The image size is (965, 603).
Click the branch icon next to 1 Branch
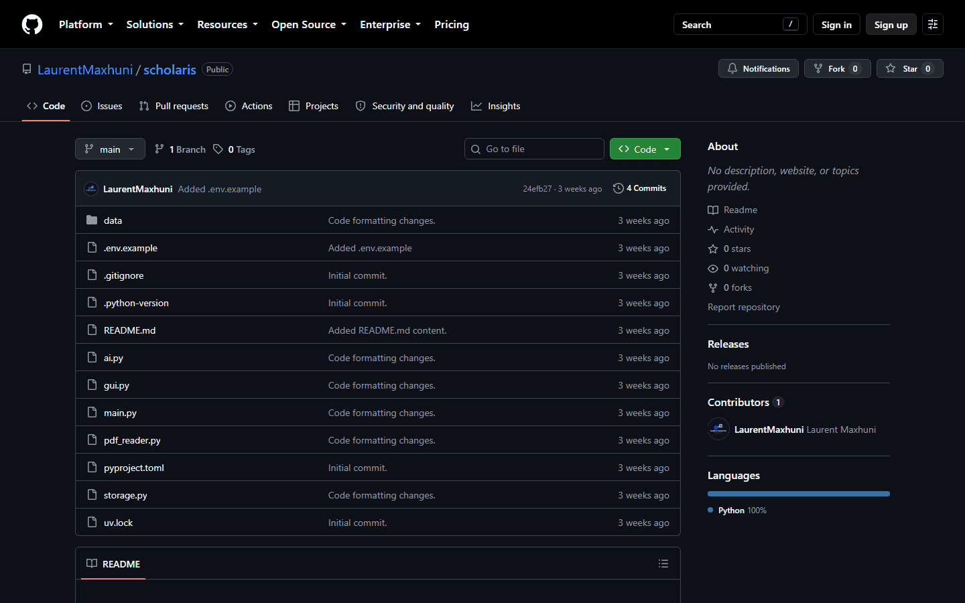[159, 149]
